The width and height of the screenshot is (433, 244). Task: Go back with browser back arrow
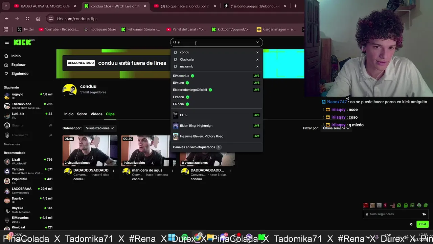[6, 19]
